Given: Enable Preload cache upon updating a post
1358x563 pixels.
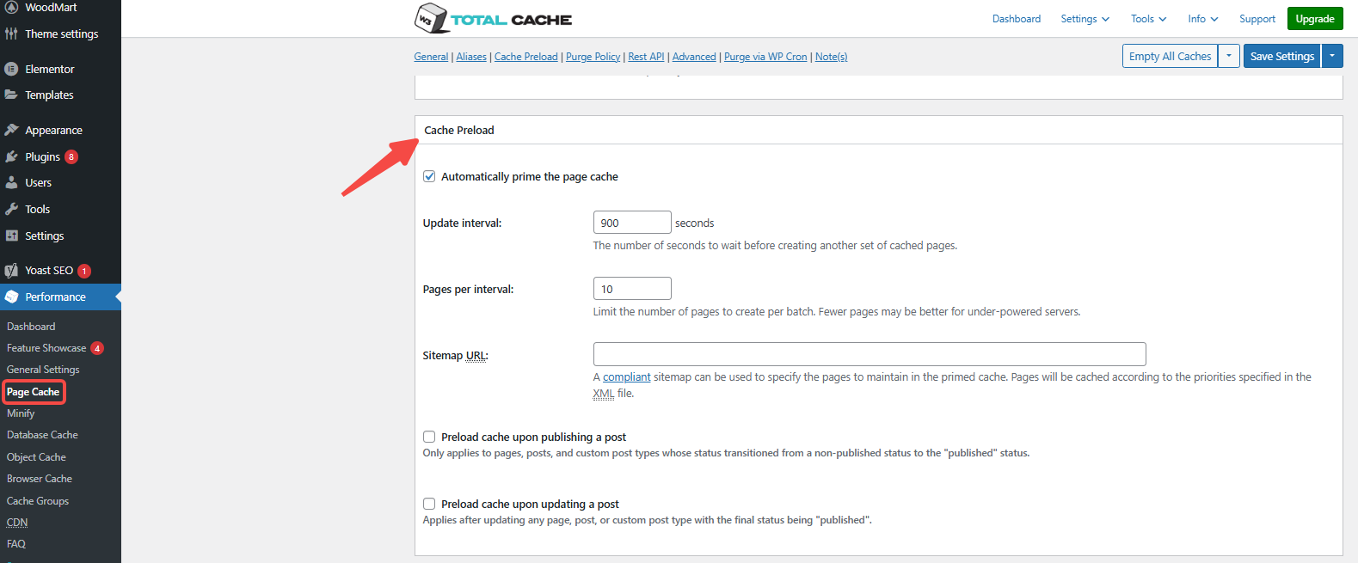Looking at the screenshot, I should click(429, 504).
